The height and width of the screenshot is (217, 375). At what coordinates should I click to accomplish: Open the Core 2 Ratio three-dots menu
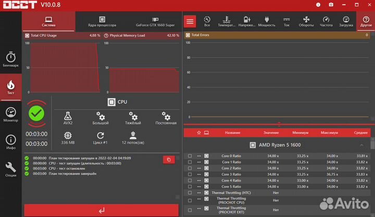coord(199,168)
